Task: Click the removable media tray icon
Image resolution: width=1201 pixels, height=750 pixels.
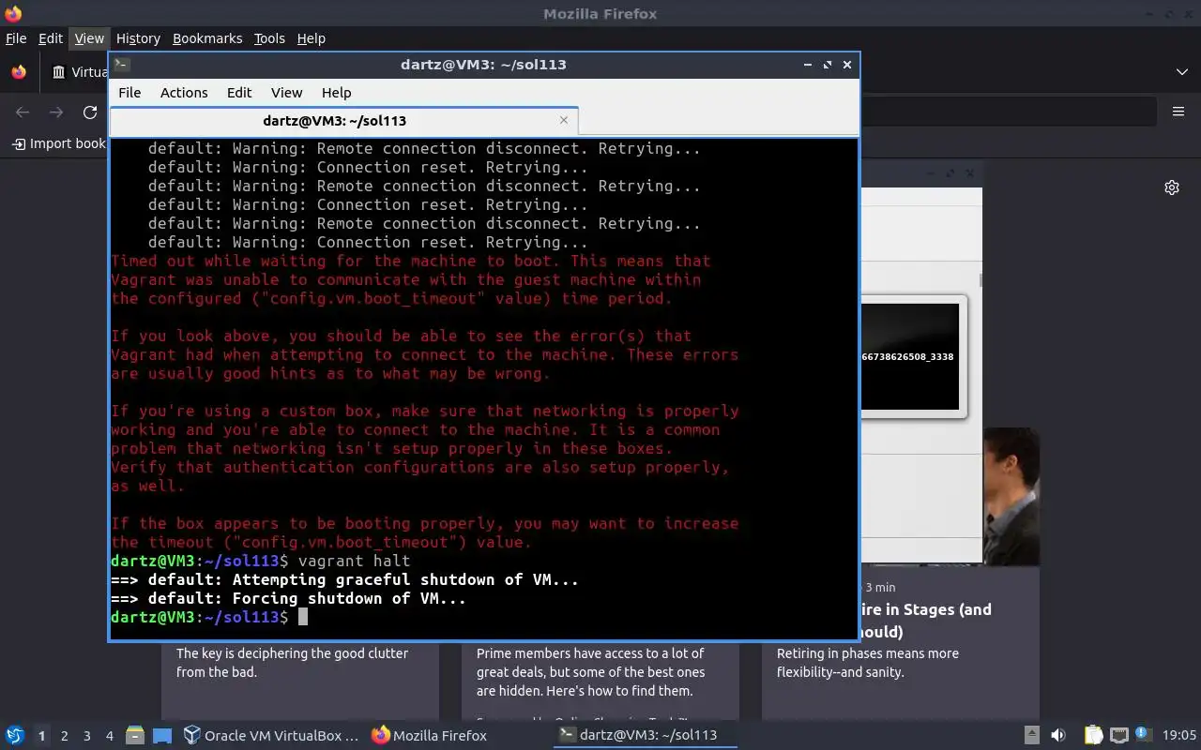Action: (1031, 736)
